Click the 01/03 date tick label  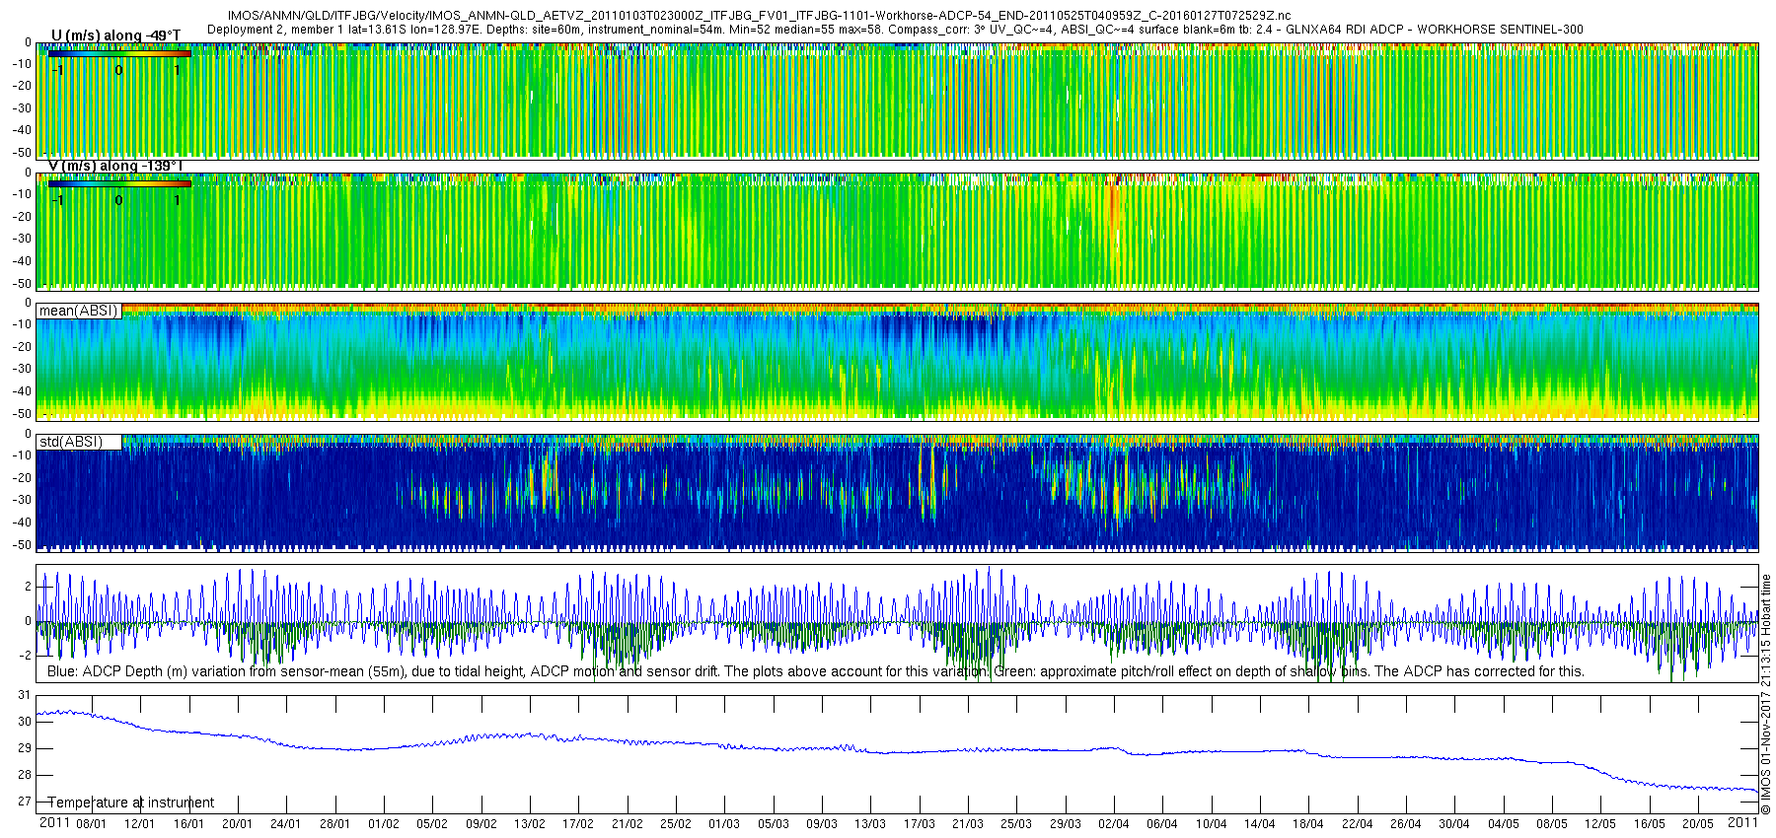point(724,824)
